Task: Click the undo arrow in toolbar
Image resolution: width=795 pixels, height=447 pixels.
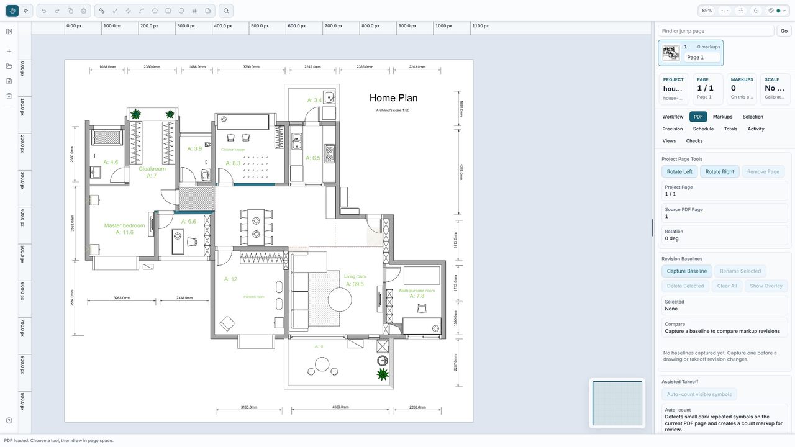Action: pos(43,11)
